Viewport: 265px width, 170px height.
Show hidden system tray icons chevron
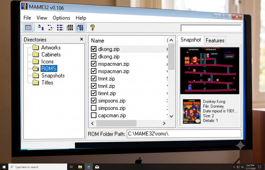[234, 167]
